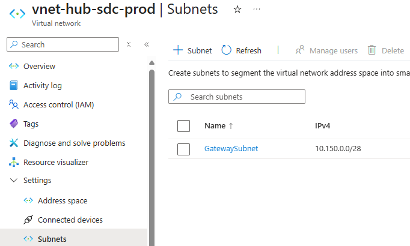410x246 pixels.
Task: Click the IPv4 column header
Action: tap(322, 126)
